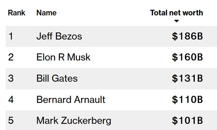Click the $101B net worth figure

coord(187,121)
